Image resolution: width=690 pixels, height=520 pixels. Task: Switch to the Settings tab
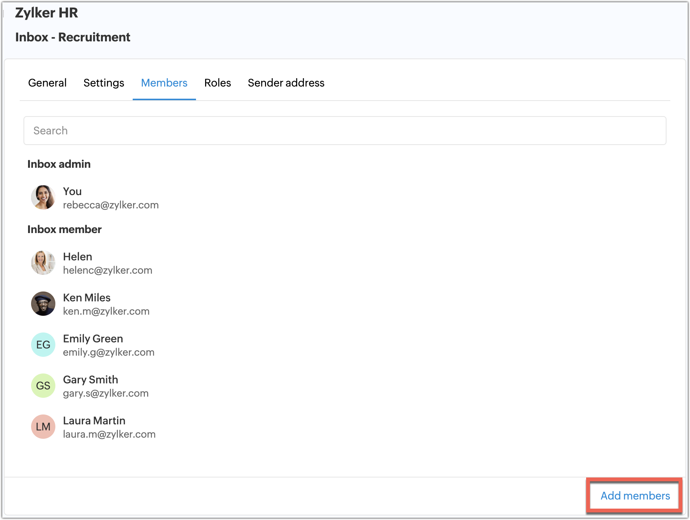[x=103, y=83]
